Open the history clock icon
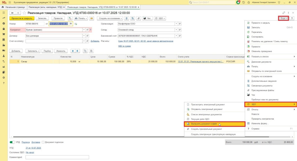The height and width of the screenshot is (161, 297). 244,2
